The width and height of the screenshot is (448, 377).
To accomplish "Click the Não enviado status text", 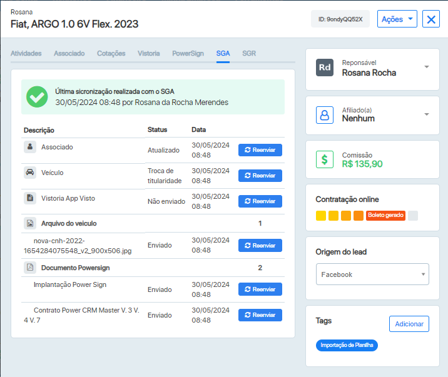I will [166, 201].
